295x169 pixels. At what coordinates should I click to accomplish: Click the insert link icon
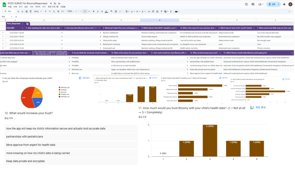149,11
